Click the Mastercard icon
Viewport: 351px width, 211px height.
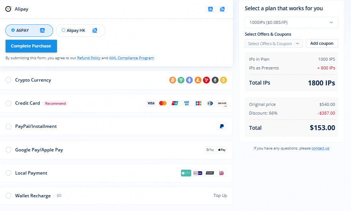pos(163,103)
